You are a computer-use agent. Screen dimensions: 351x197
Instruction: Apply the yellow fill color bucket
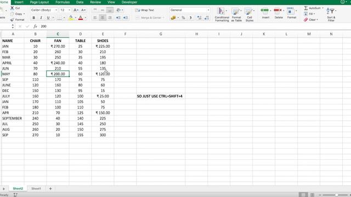click(x=71, y=18)
